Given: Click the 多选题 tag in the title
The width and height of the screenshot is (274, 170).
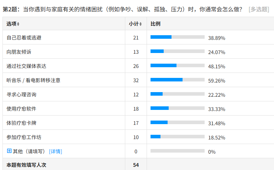Looking at the screenshot, I should 259,9.
